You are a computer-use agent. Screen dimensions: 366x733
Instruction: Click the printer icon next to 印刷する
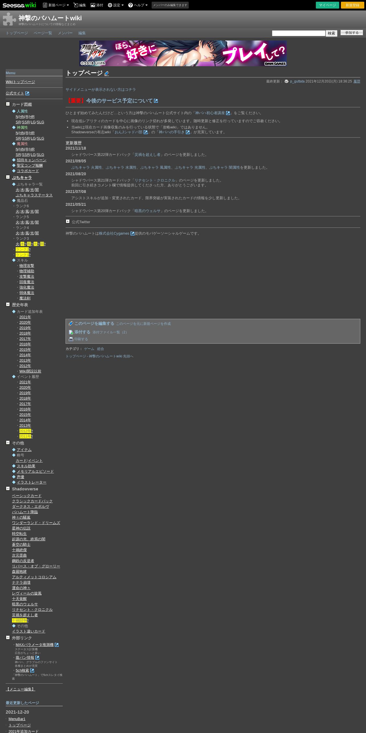click(x=71, y=339)
